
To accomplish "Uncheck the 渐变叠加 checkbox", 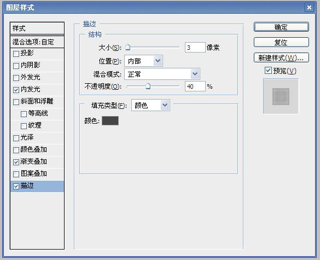I will point(16,162).
